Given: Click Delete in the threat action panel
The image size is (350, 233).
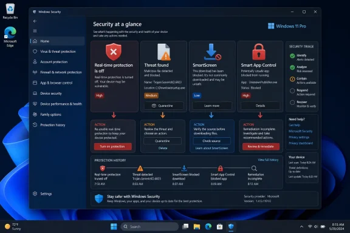Looking at the screenshot, I should click(163, 148).
